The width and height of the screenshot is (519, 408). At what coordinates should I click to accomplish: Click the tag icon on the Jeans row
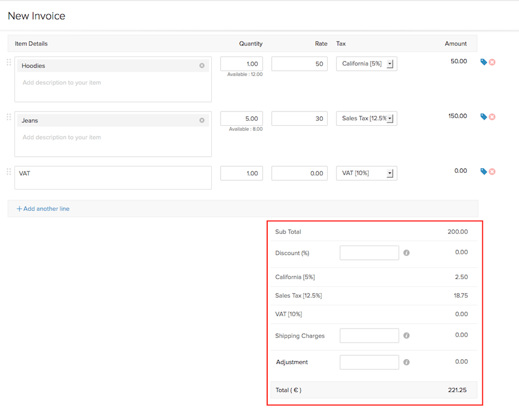(484, 117)
